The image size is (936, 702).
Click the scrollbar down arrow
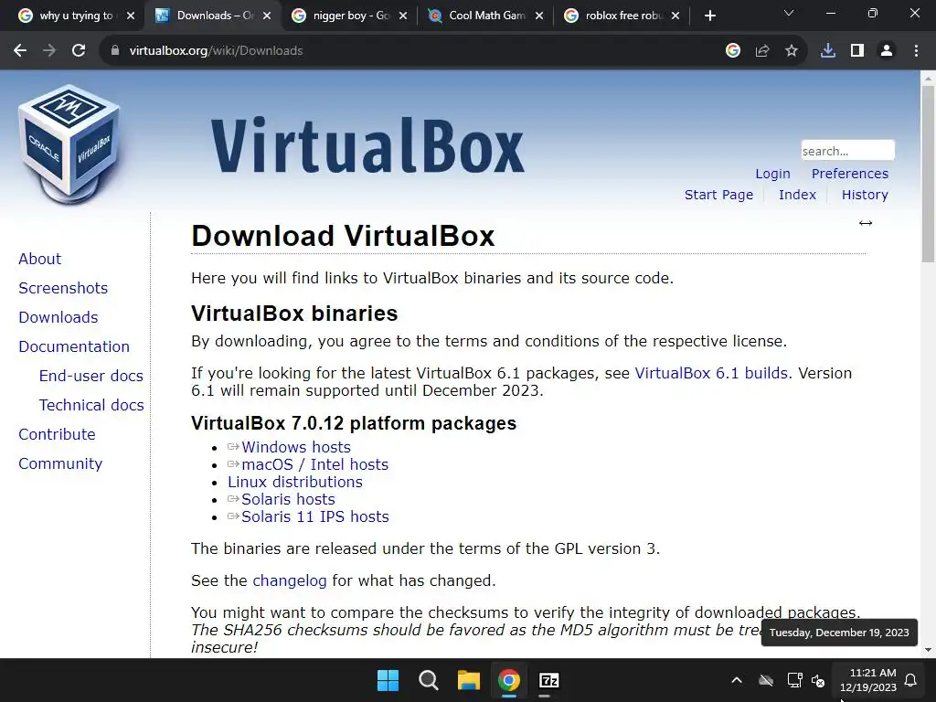(x=928, y=650)
